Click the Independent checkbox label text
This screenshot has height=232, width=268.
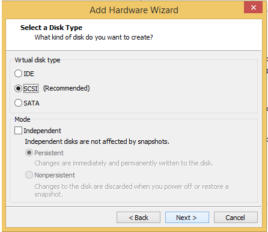click(42, 131)
